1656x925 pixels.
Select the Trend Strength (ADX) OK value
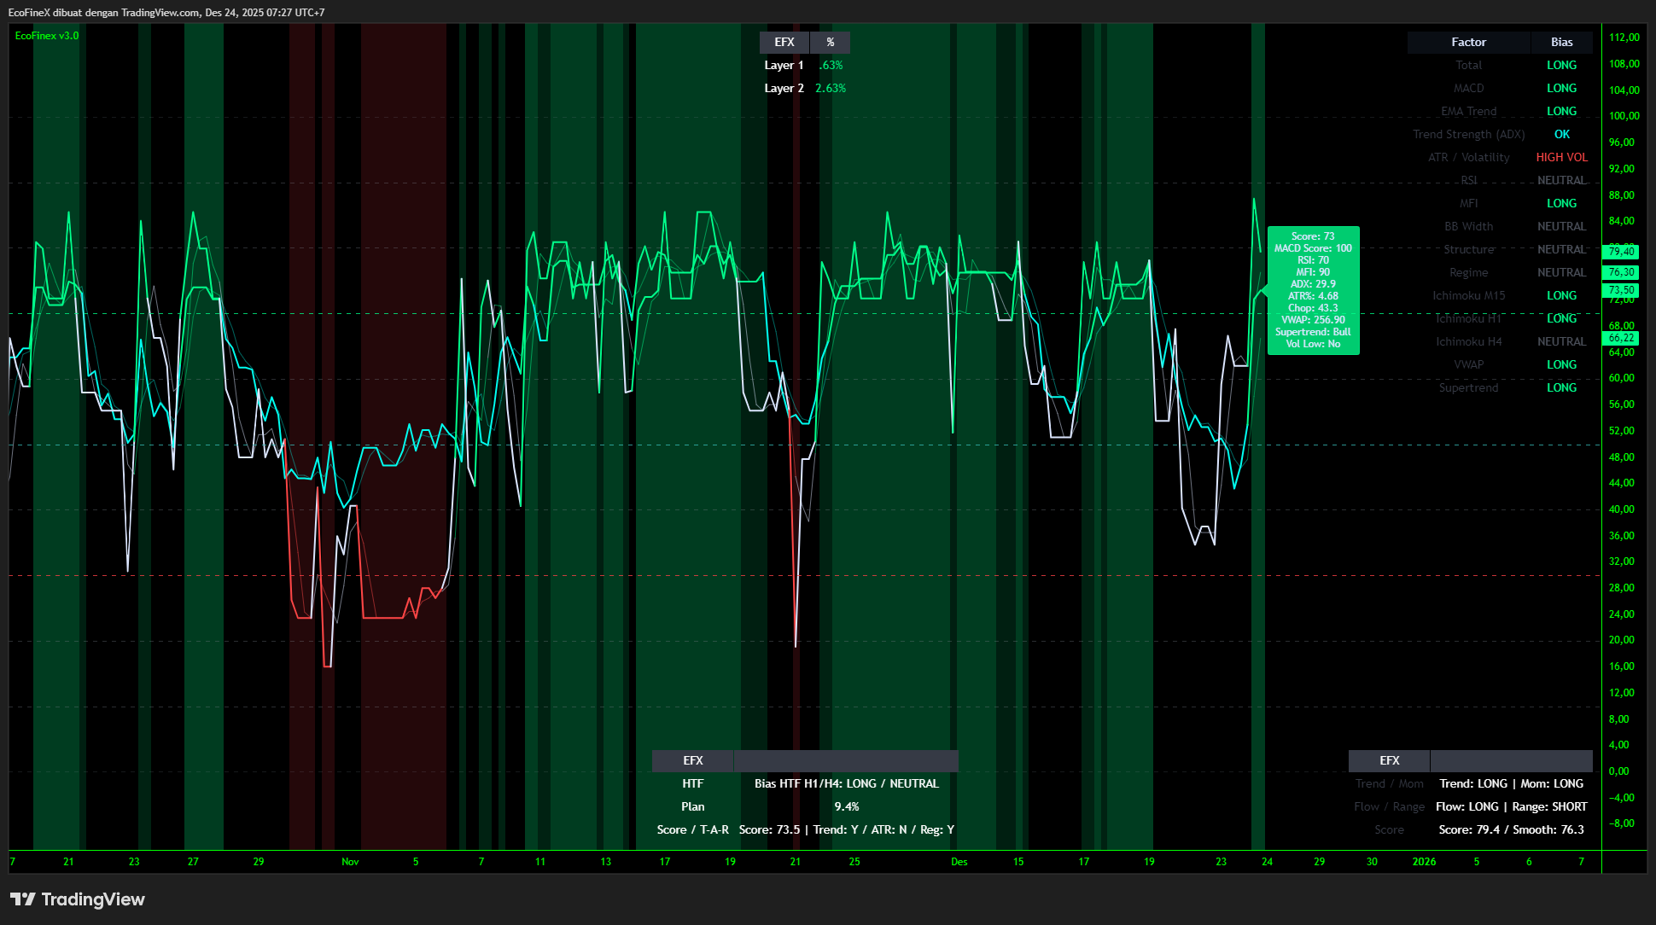point(1561,134)
